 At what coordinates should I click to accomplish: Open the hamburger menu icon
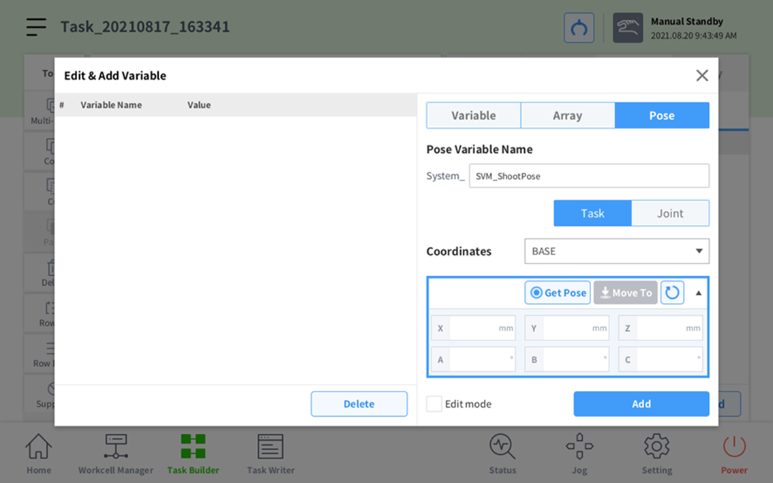[36, 27]
